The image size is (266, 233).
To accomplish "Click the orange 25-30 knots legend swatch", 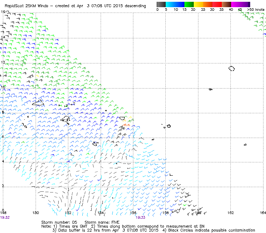I will [x=208, y=4].
